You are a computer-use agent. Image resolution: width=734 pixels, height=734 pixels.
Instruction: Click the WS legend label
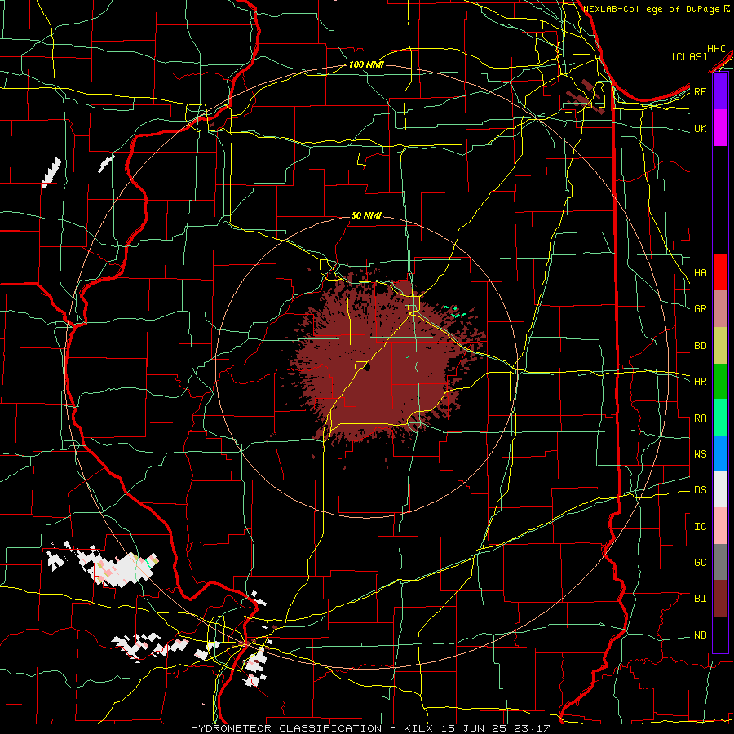coord(700,454)
